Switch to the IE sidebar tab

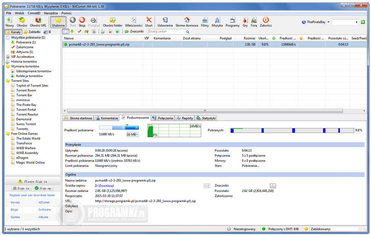48,32
